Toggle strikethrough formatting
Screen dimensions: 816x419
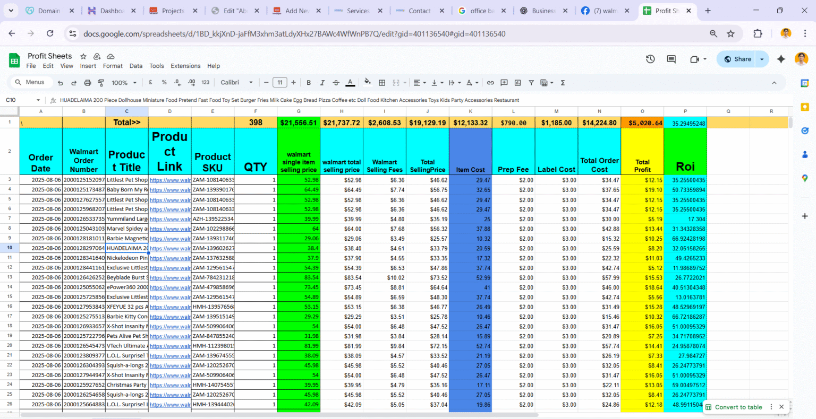[x=336, y=83]
